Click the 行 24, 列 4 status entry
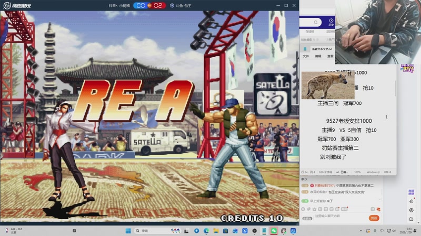 (308, 172)
